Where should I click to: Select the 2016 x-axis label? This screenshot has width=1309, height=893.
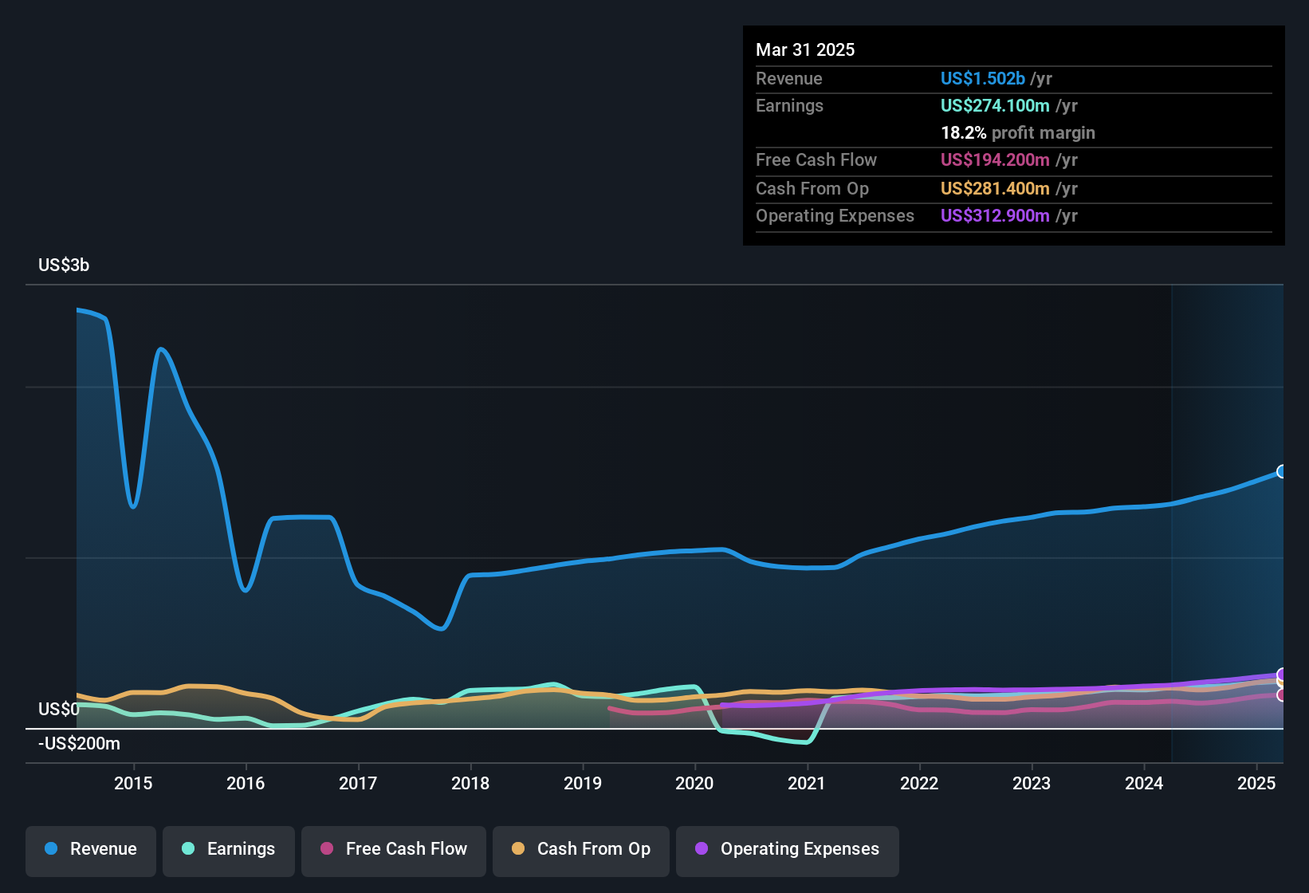(x=246, y=783)
